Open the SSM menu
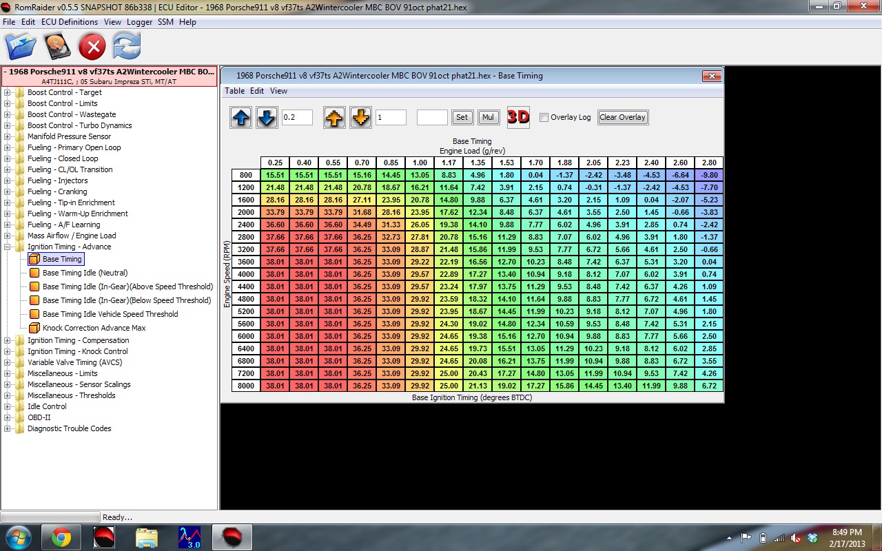This screenshot has height=551, width=882. (x=165, y=22)
